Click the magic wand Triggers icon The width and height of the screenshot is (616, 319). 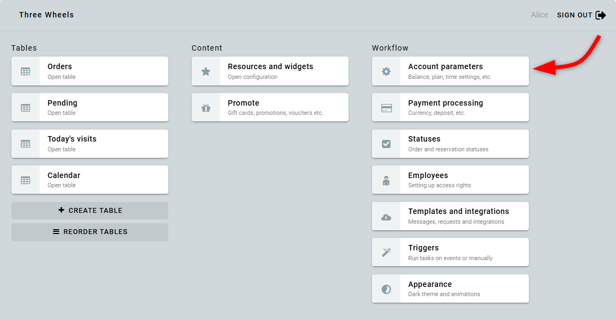(386, 253)
